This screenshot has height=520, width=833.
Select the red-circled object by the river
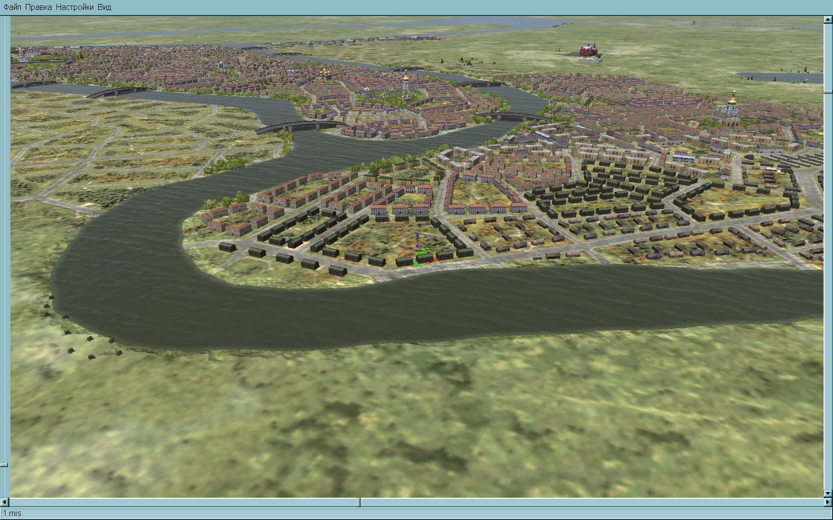[x=417, y=257]
